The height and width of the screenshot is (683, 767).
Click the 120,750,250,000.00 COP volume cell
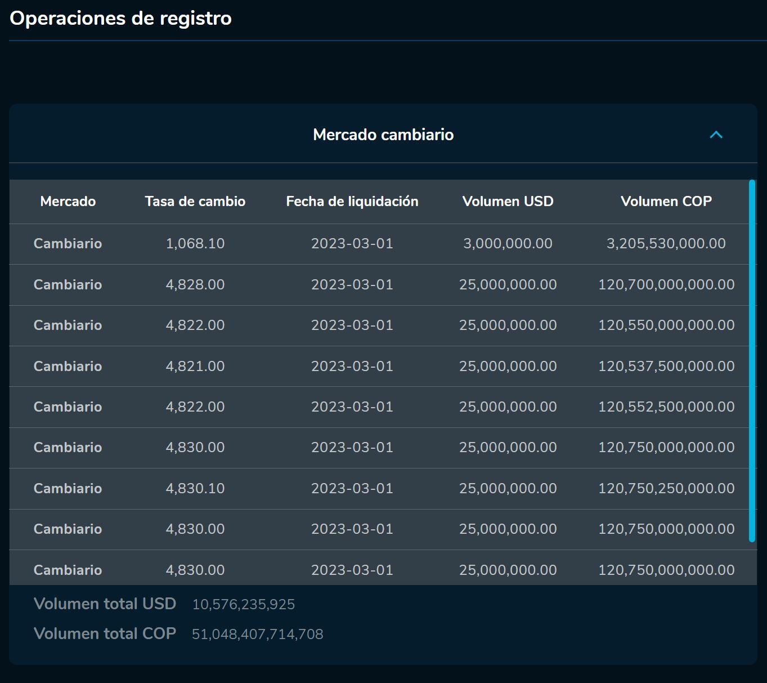point(666,489)
